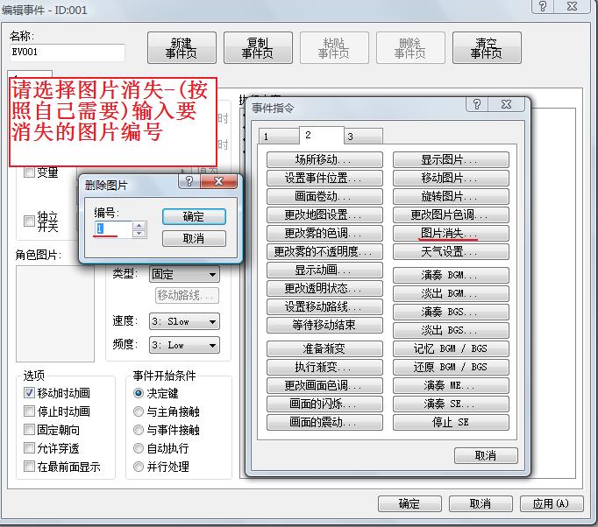The image size is (598, 527).
Task: Click 演奏 ME command
Action: 451,385
